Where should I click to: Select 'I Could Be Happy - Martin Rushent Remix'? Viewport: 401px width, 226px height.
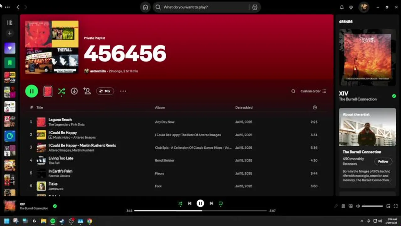[82, 145]
